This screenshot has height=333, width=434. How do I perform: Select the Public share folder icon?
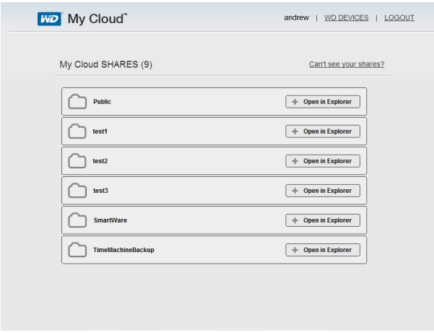[x=77, y=102]
